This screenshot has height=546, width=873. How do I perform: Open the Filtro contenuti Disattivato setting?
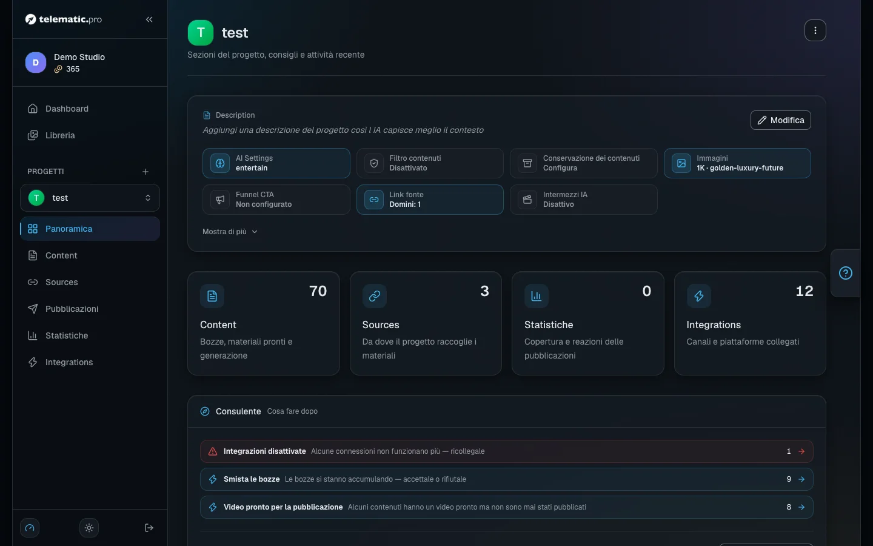[x=430, y=163]
